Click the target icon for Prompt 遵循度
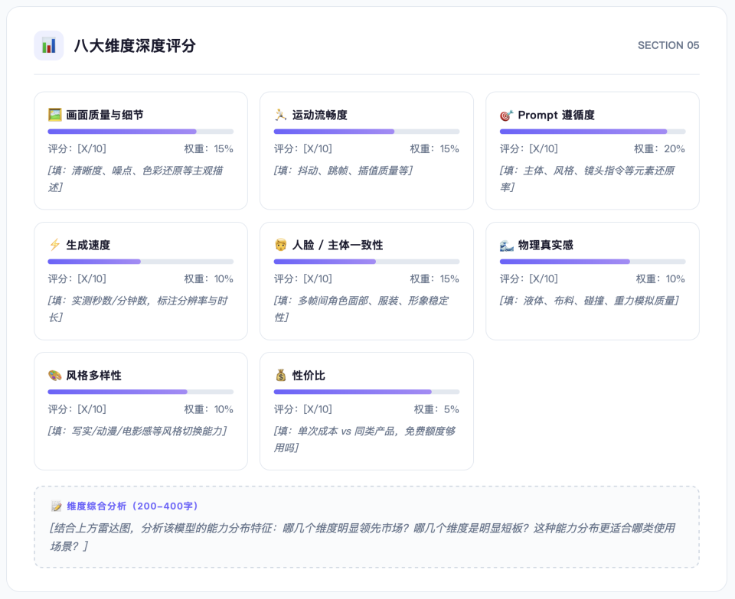 [x=507, y=115]
